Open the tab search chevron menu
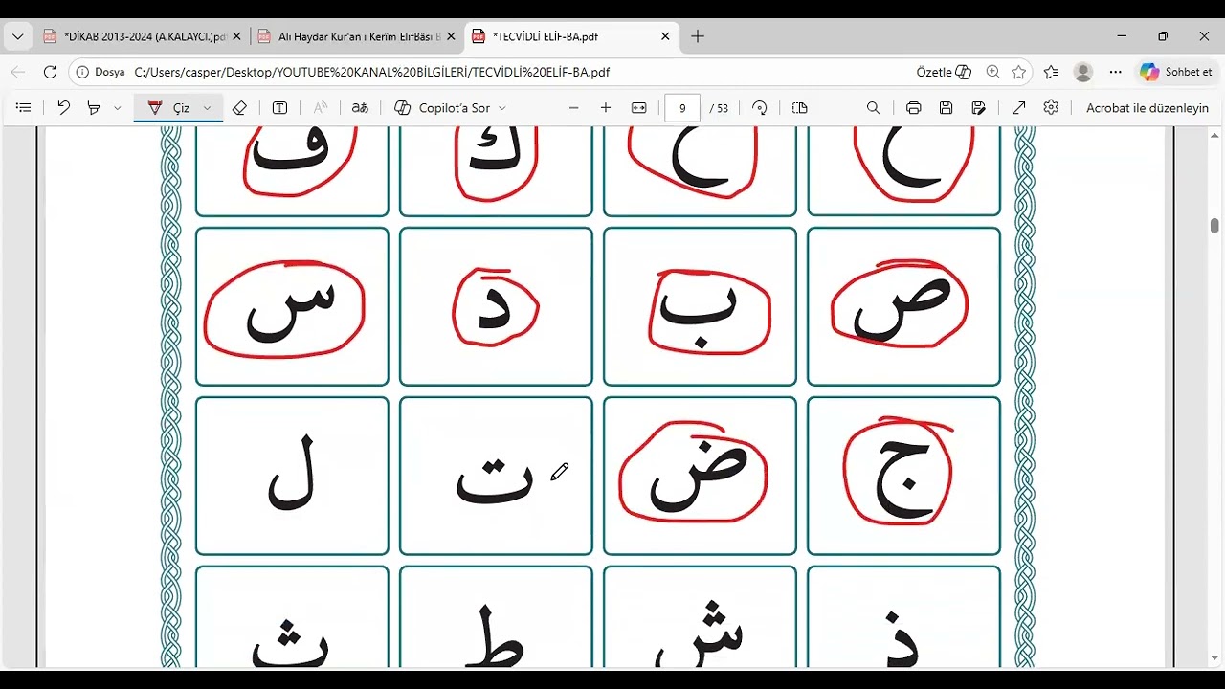This screenshot has width=1225, height=689. tap(17, 36)
